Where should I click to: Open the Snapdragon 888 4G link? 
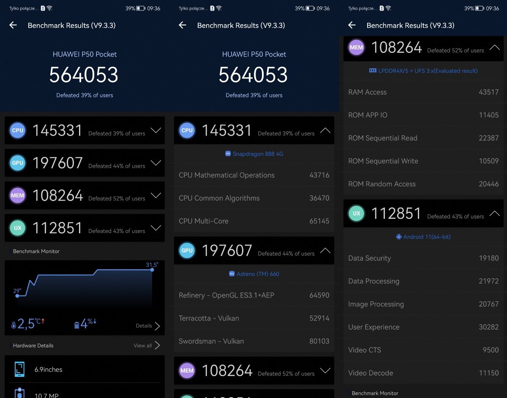point(258,154)
